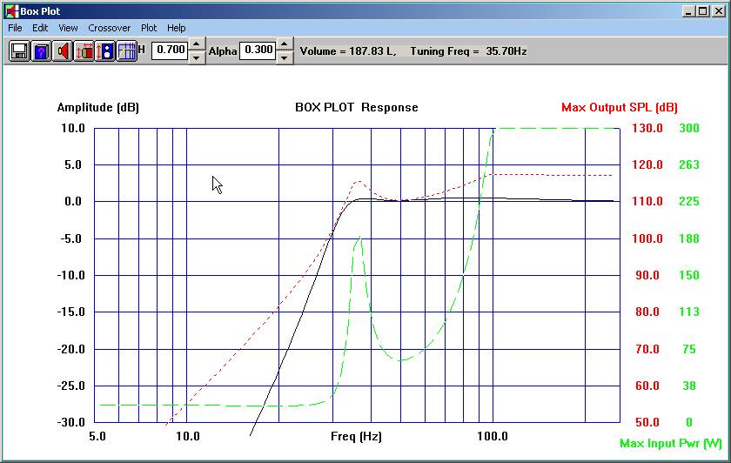Decrease the H value with down arrow
The height and width of the screenshot is (463, 731).
click(x=197, y=57)
